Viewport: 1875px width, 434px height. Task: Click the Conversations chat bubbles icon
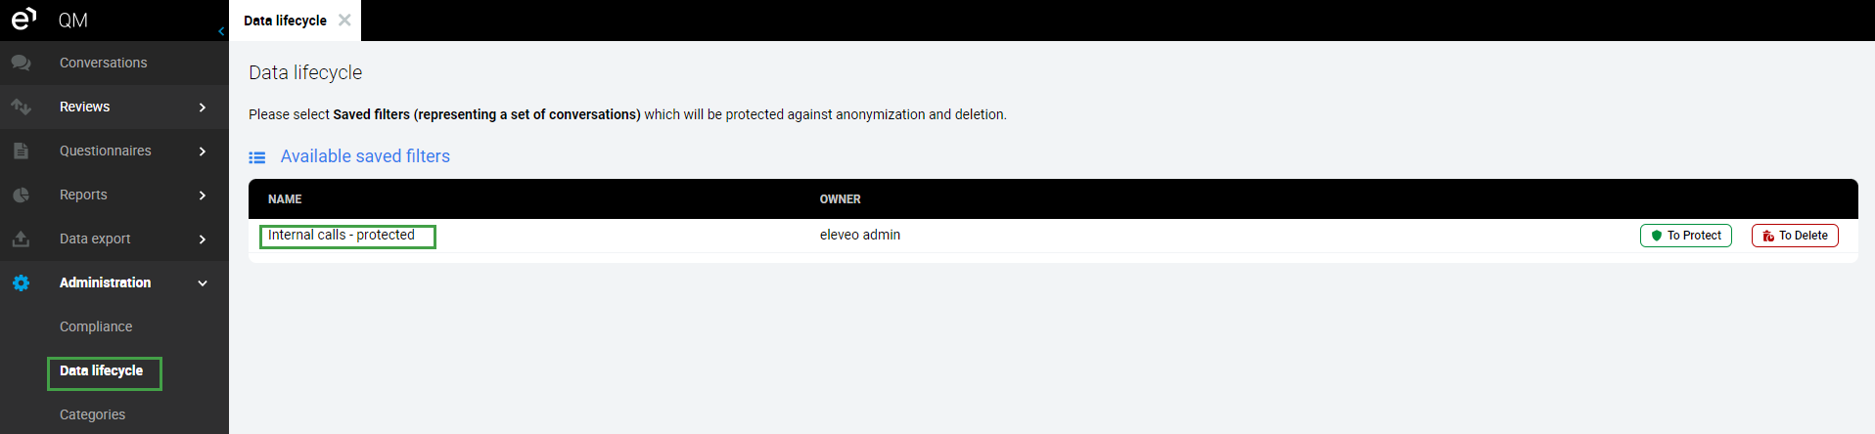click(x=21, y=63)
